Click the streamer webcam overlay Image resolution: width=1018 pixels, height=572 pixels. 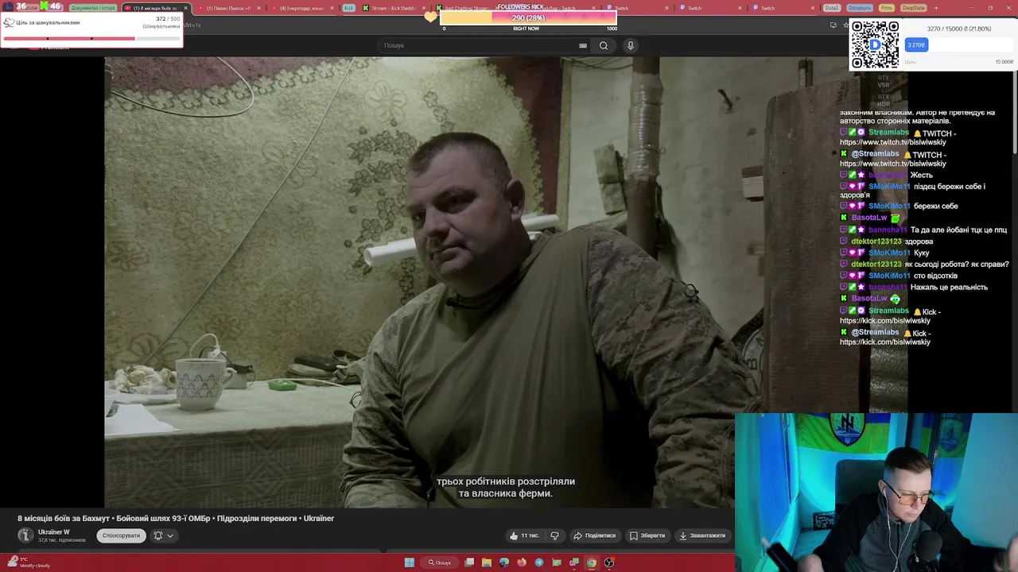click(876, 492)
